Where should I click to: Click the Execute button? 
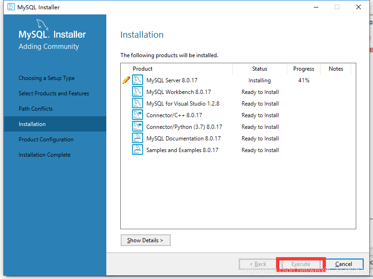pos(301,264)
